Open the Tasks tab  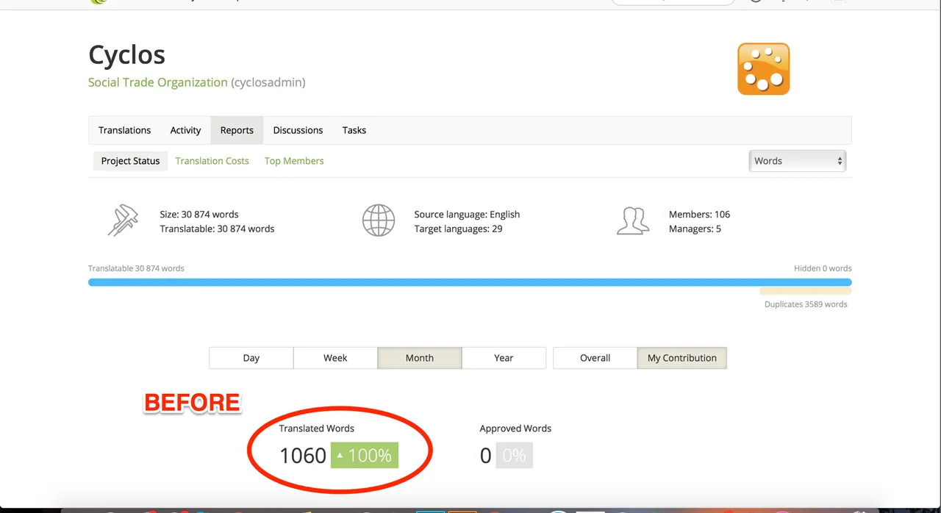[x=354, y=130]
